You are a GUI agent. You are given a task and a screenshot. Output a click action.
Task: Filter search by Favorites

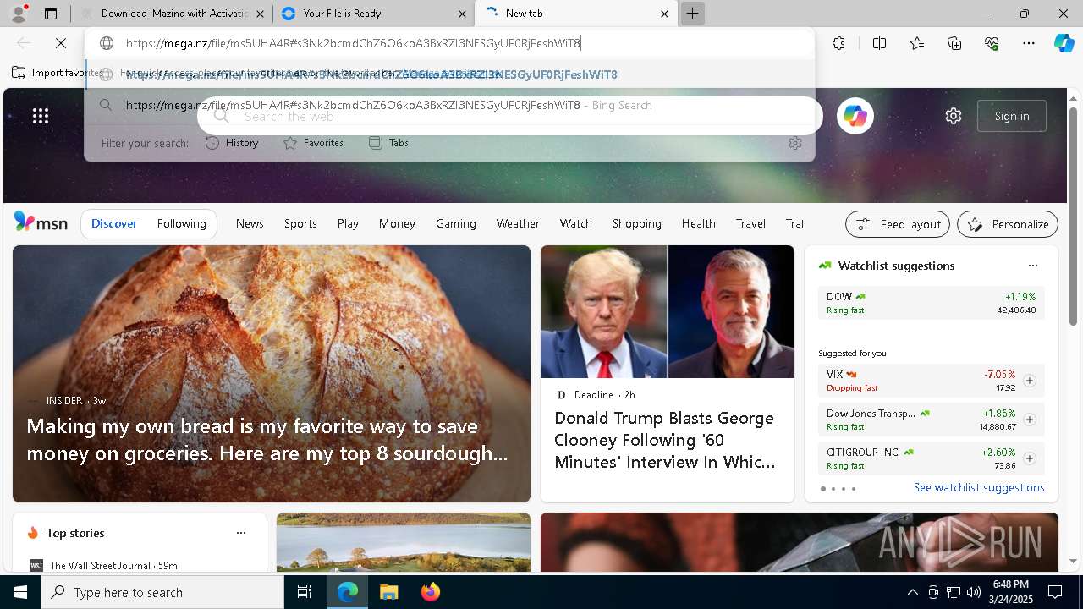[x=313, y=143]
